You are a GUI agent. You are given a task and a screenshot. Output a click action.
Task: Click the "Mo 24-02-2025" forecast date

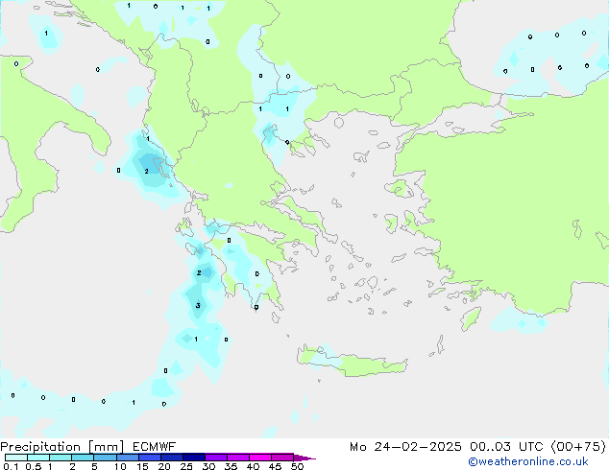pyautogui.click(x=405, y=447)
